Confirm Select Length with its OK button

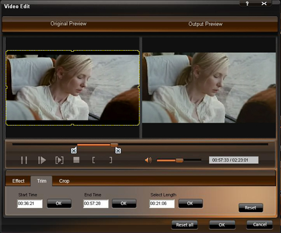point(191,203)
